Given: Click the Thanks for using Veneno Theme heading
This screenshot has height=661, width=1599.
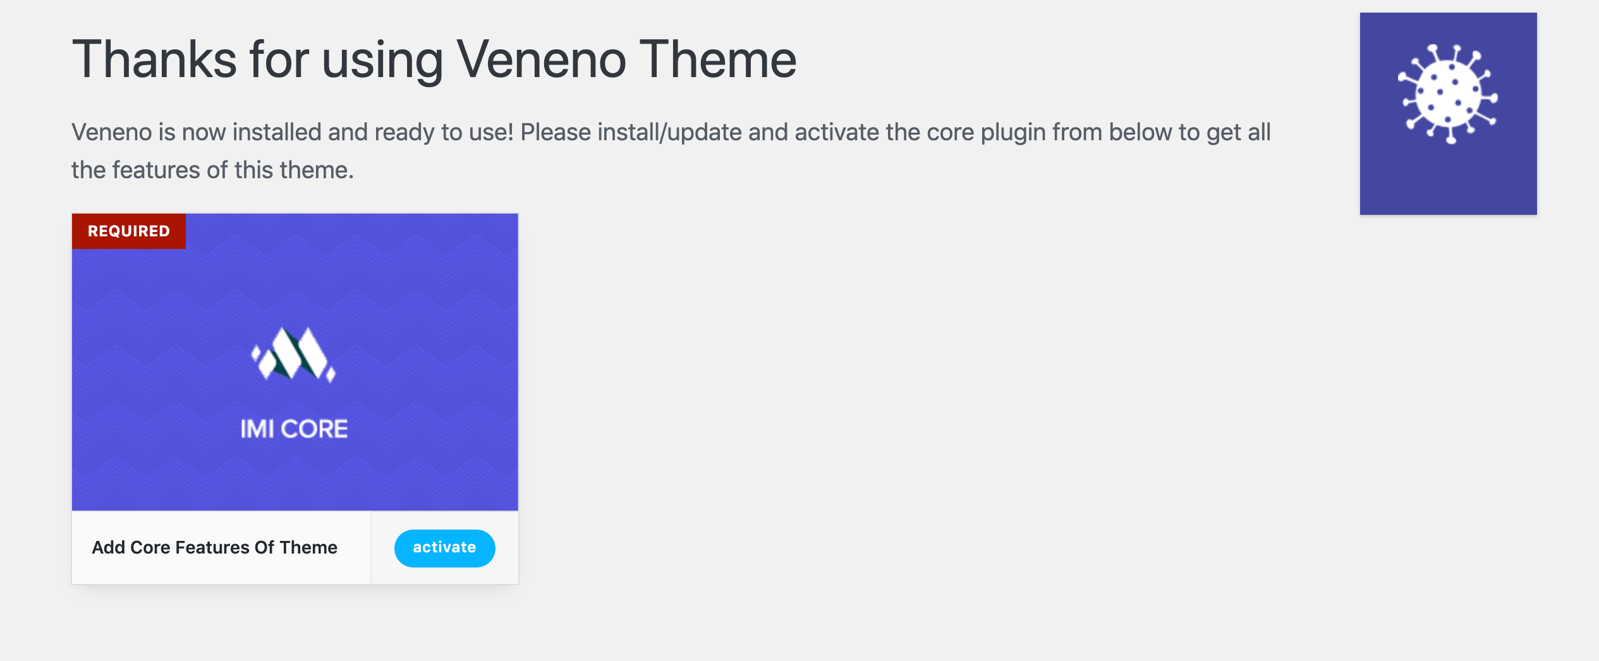Looking at the screenshot, I should [434, 60].
